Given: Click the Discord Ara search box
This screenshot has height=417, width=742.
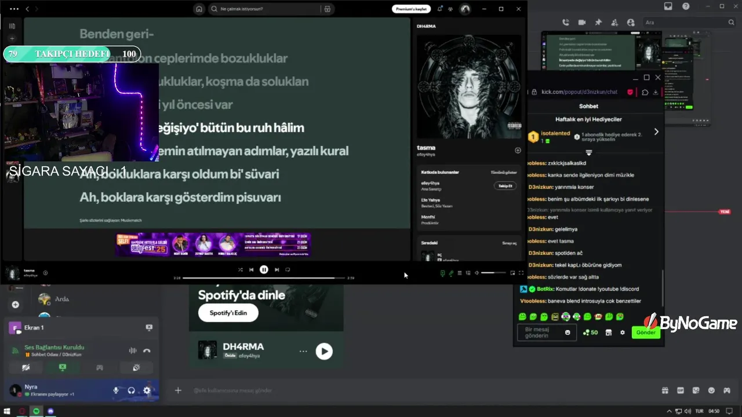Looking at the screenshot, I should [689, 22].
